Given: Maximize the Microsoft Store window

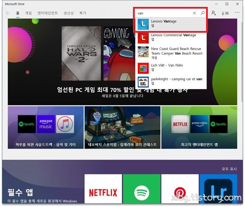Looking at the screenshot, I should (227, 4).
